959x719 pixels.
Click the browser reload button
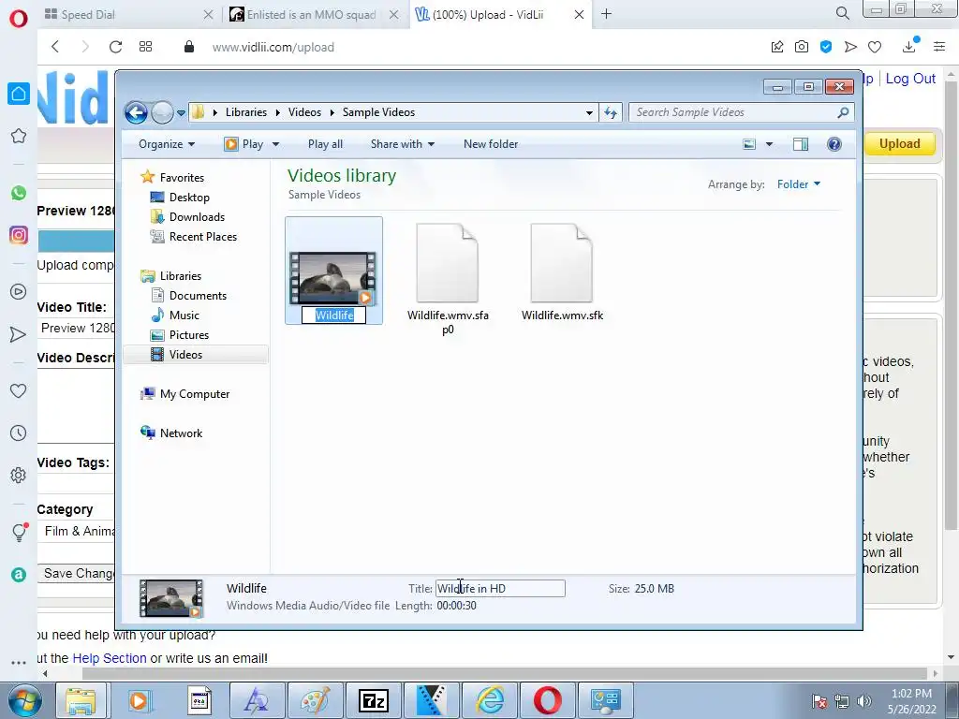point(115,47)
